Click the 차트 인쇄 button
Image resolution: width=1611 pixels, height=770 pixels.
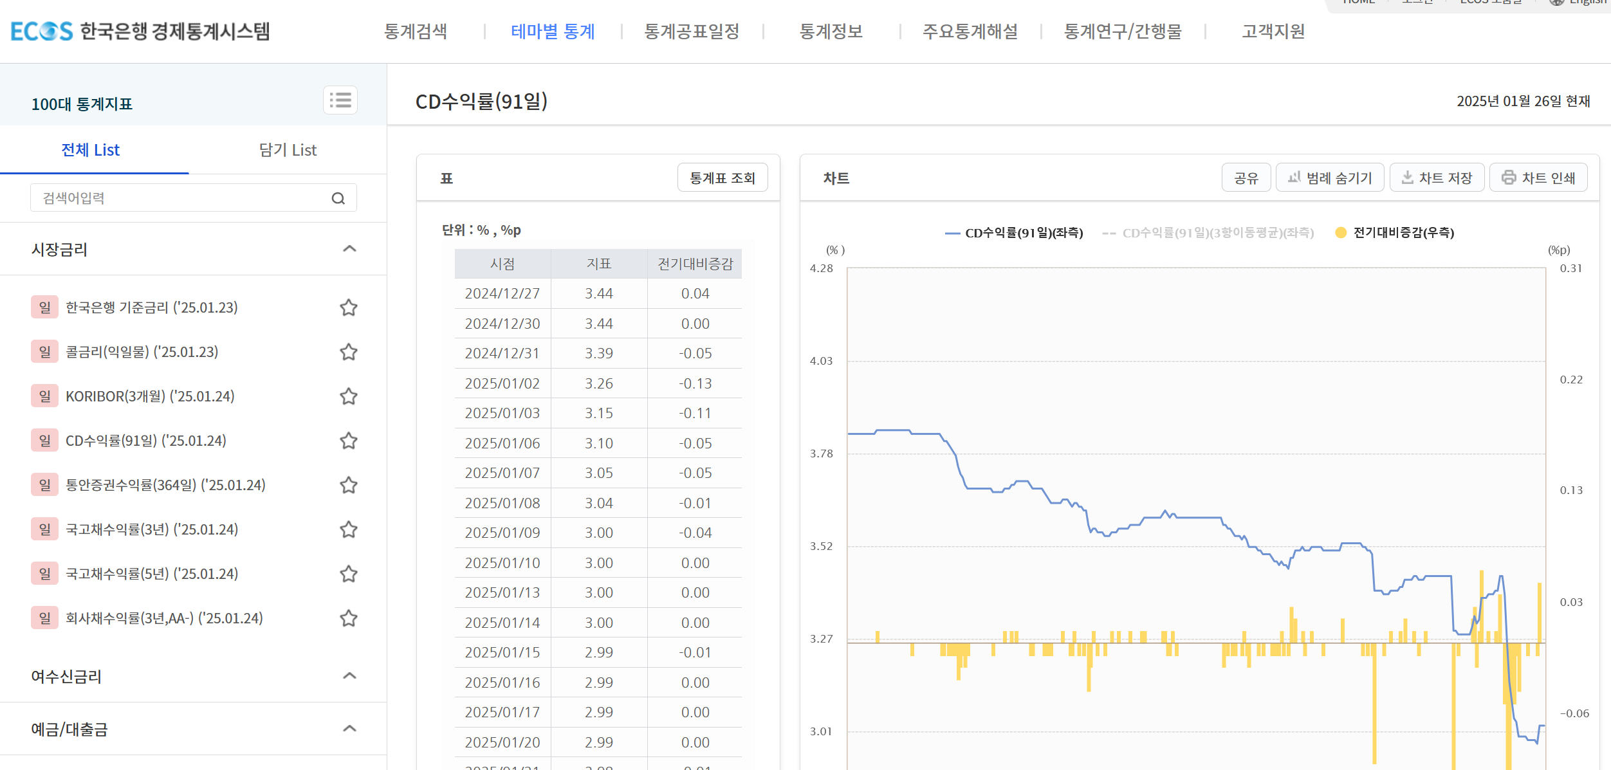coord(1538,178)
